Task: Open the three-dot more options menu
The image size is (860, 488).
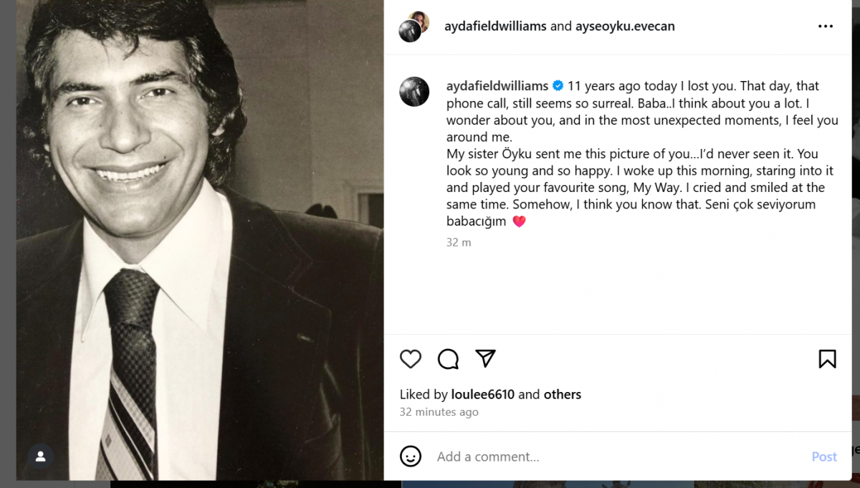Action: pyautogui.click(x=826, y=27)
